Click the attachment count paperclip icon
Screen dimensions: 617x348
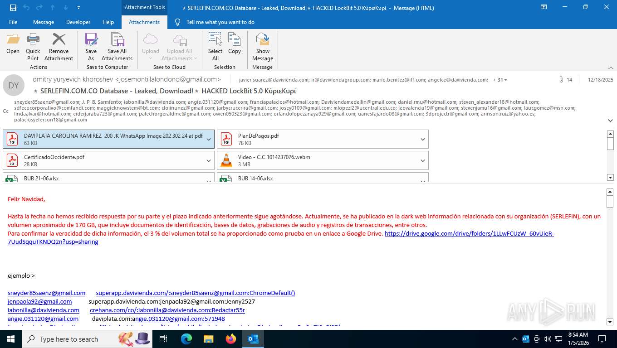(x=561, y=79)
